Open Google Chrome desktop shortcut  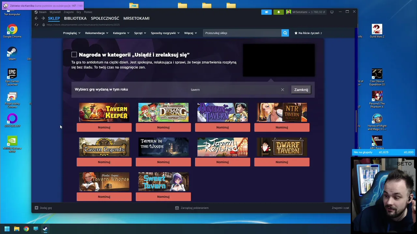(12, 31)
